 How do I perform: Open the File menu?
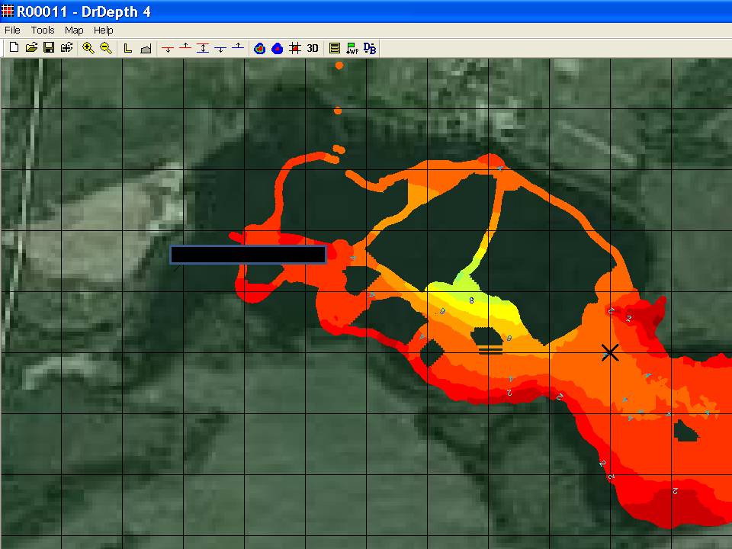point(12,30)
